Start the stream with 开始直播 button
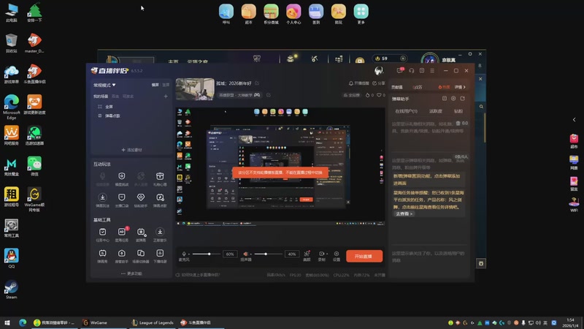Screen dimensions: 584x329 pos(364,256)
